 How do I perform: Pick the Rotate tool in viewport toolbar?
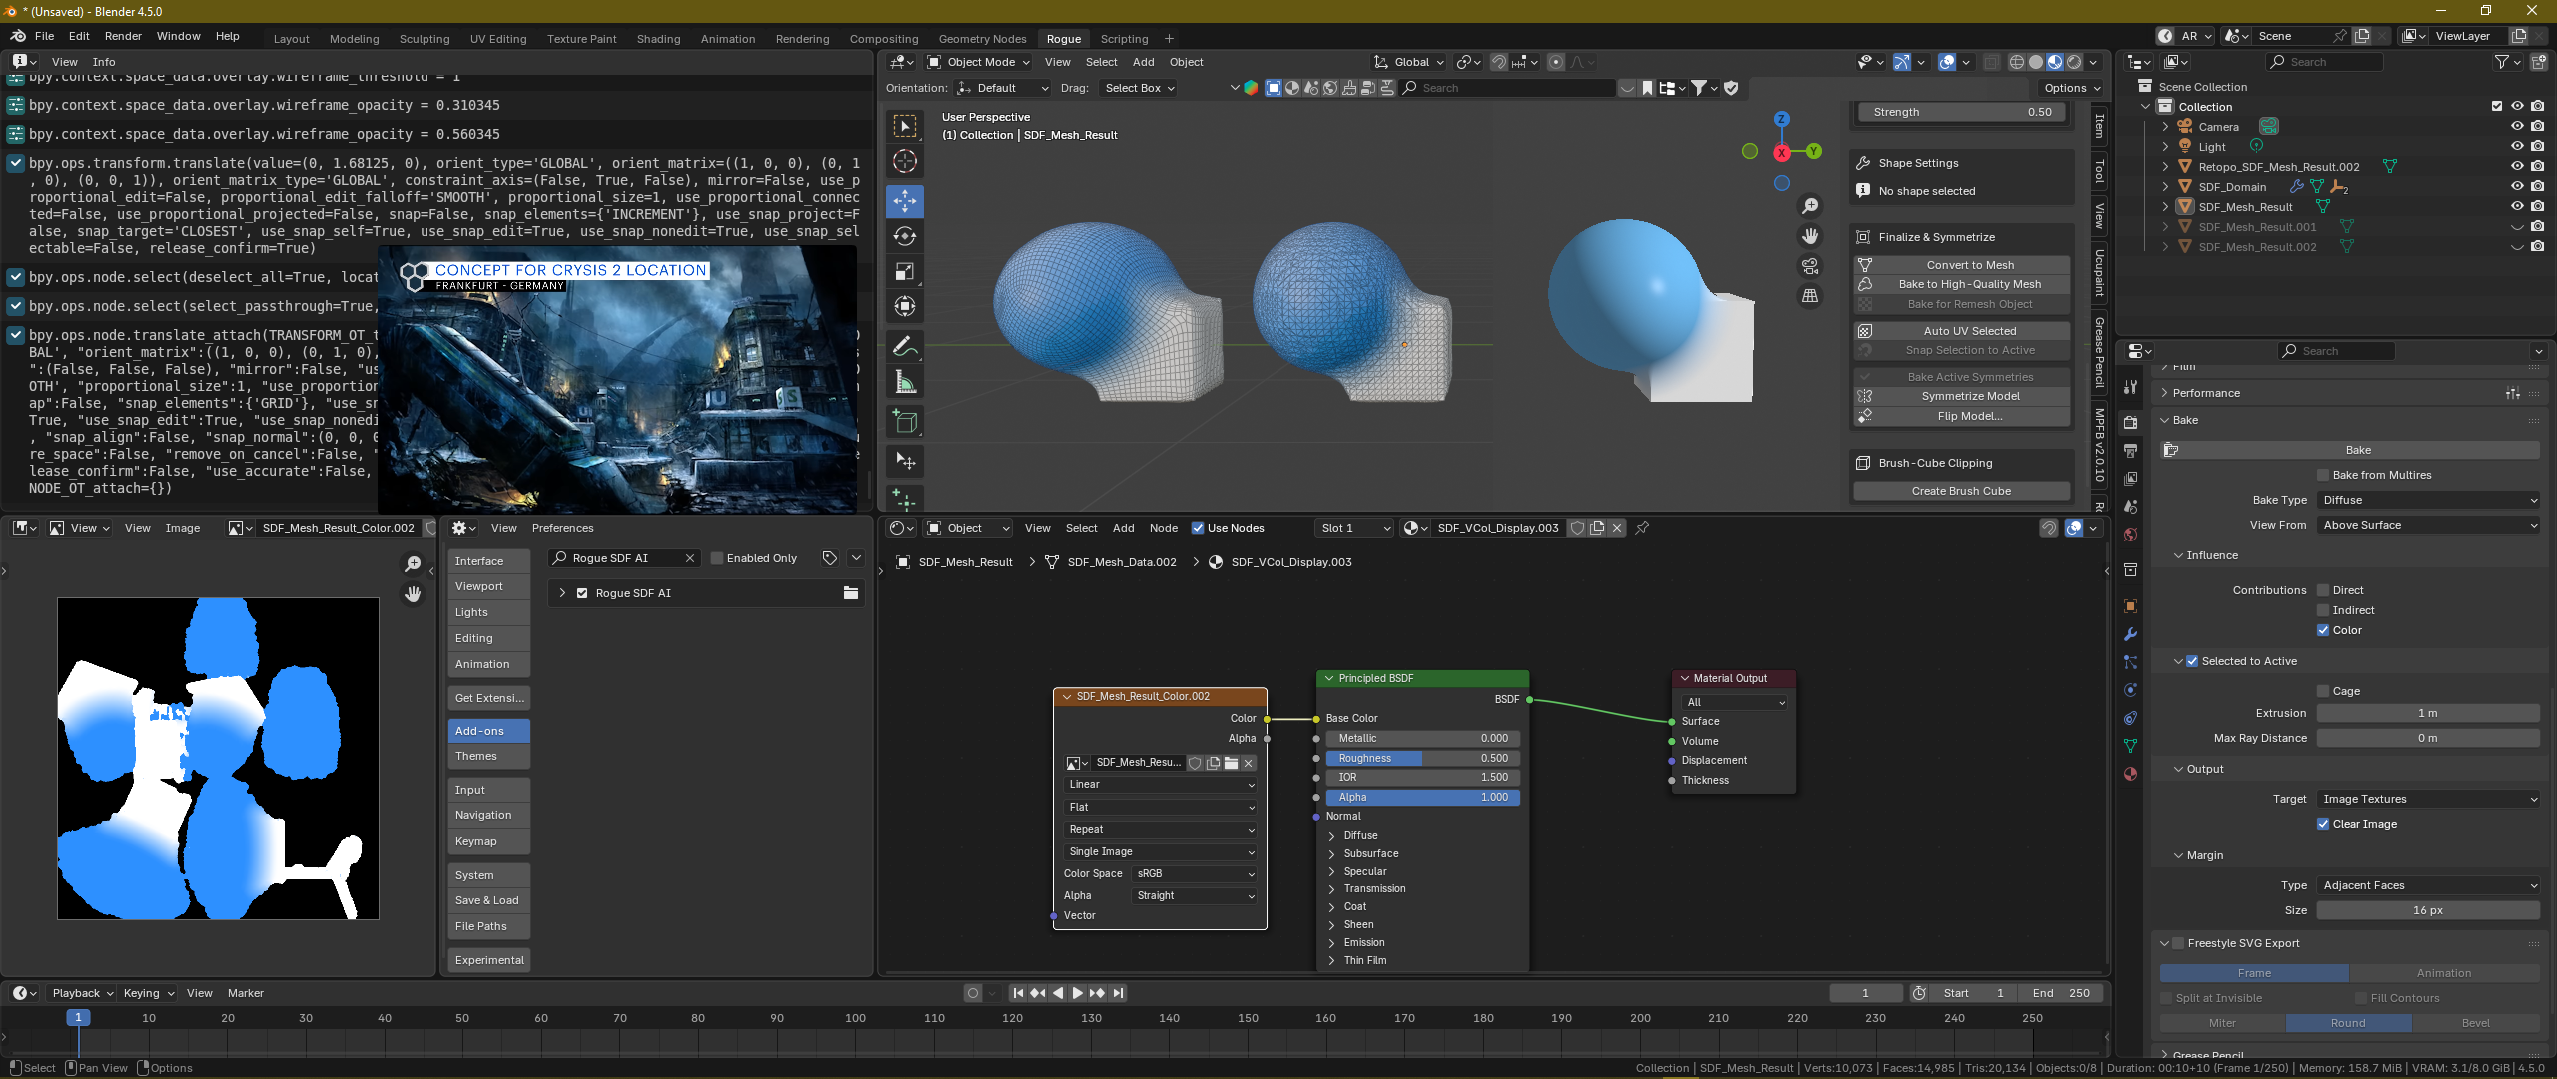(x=905, y=236)
